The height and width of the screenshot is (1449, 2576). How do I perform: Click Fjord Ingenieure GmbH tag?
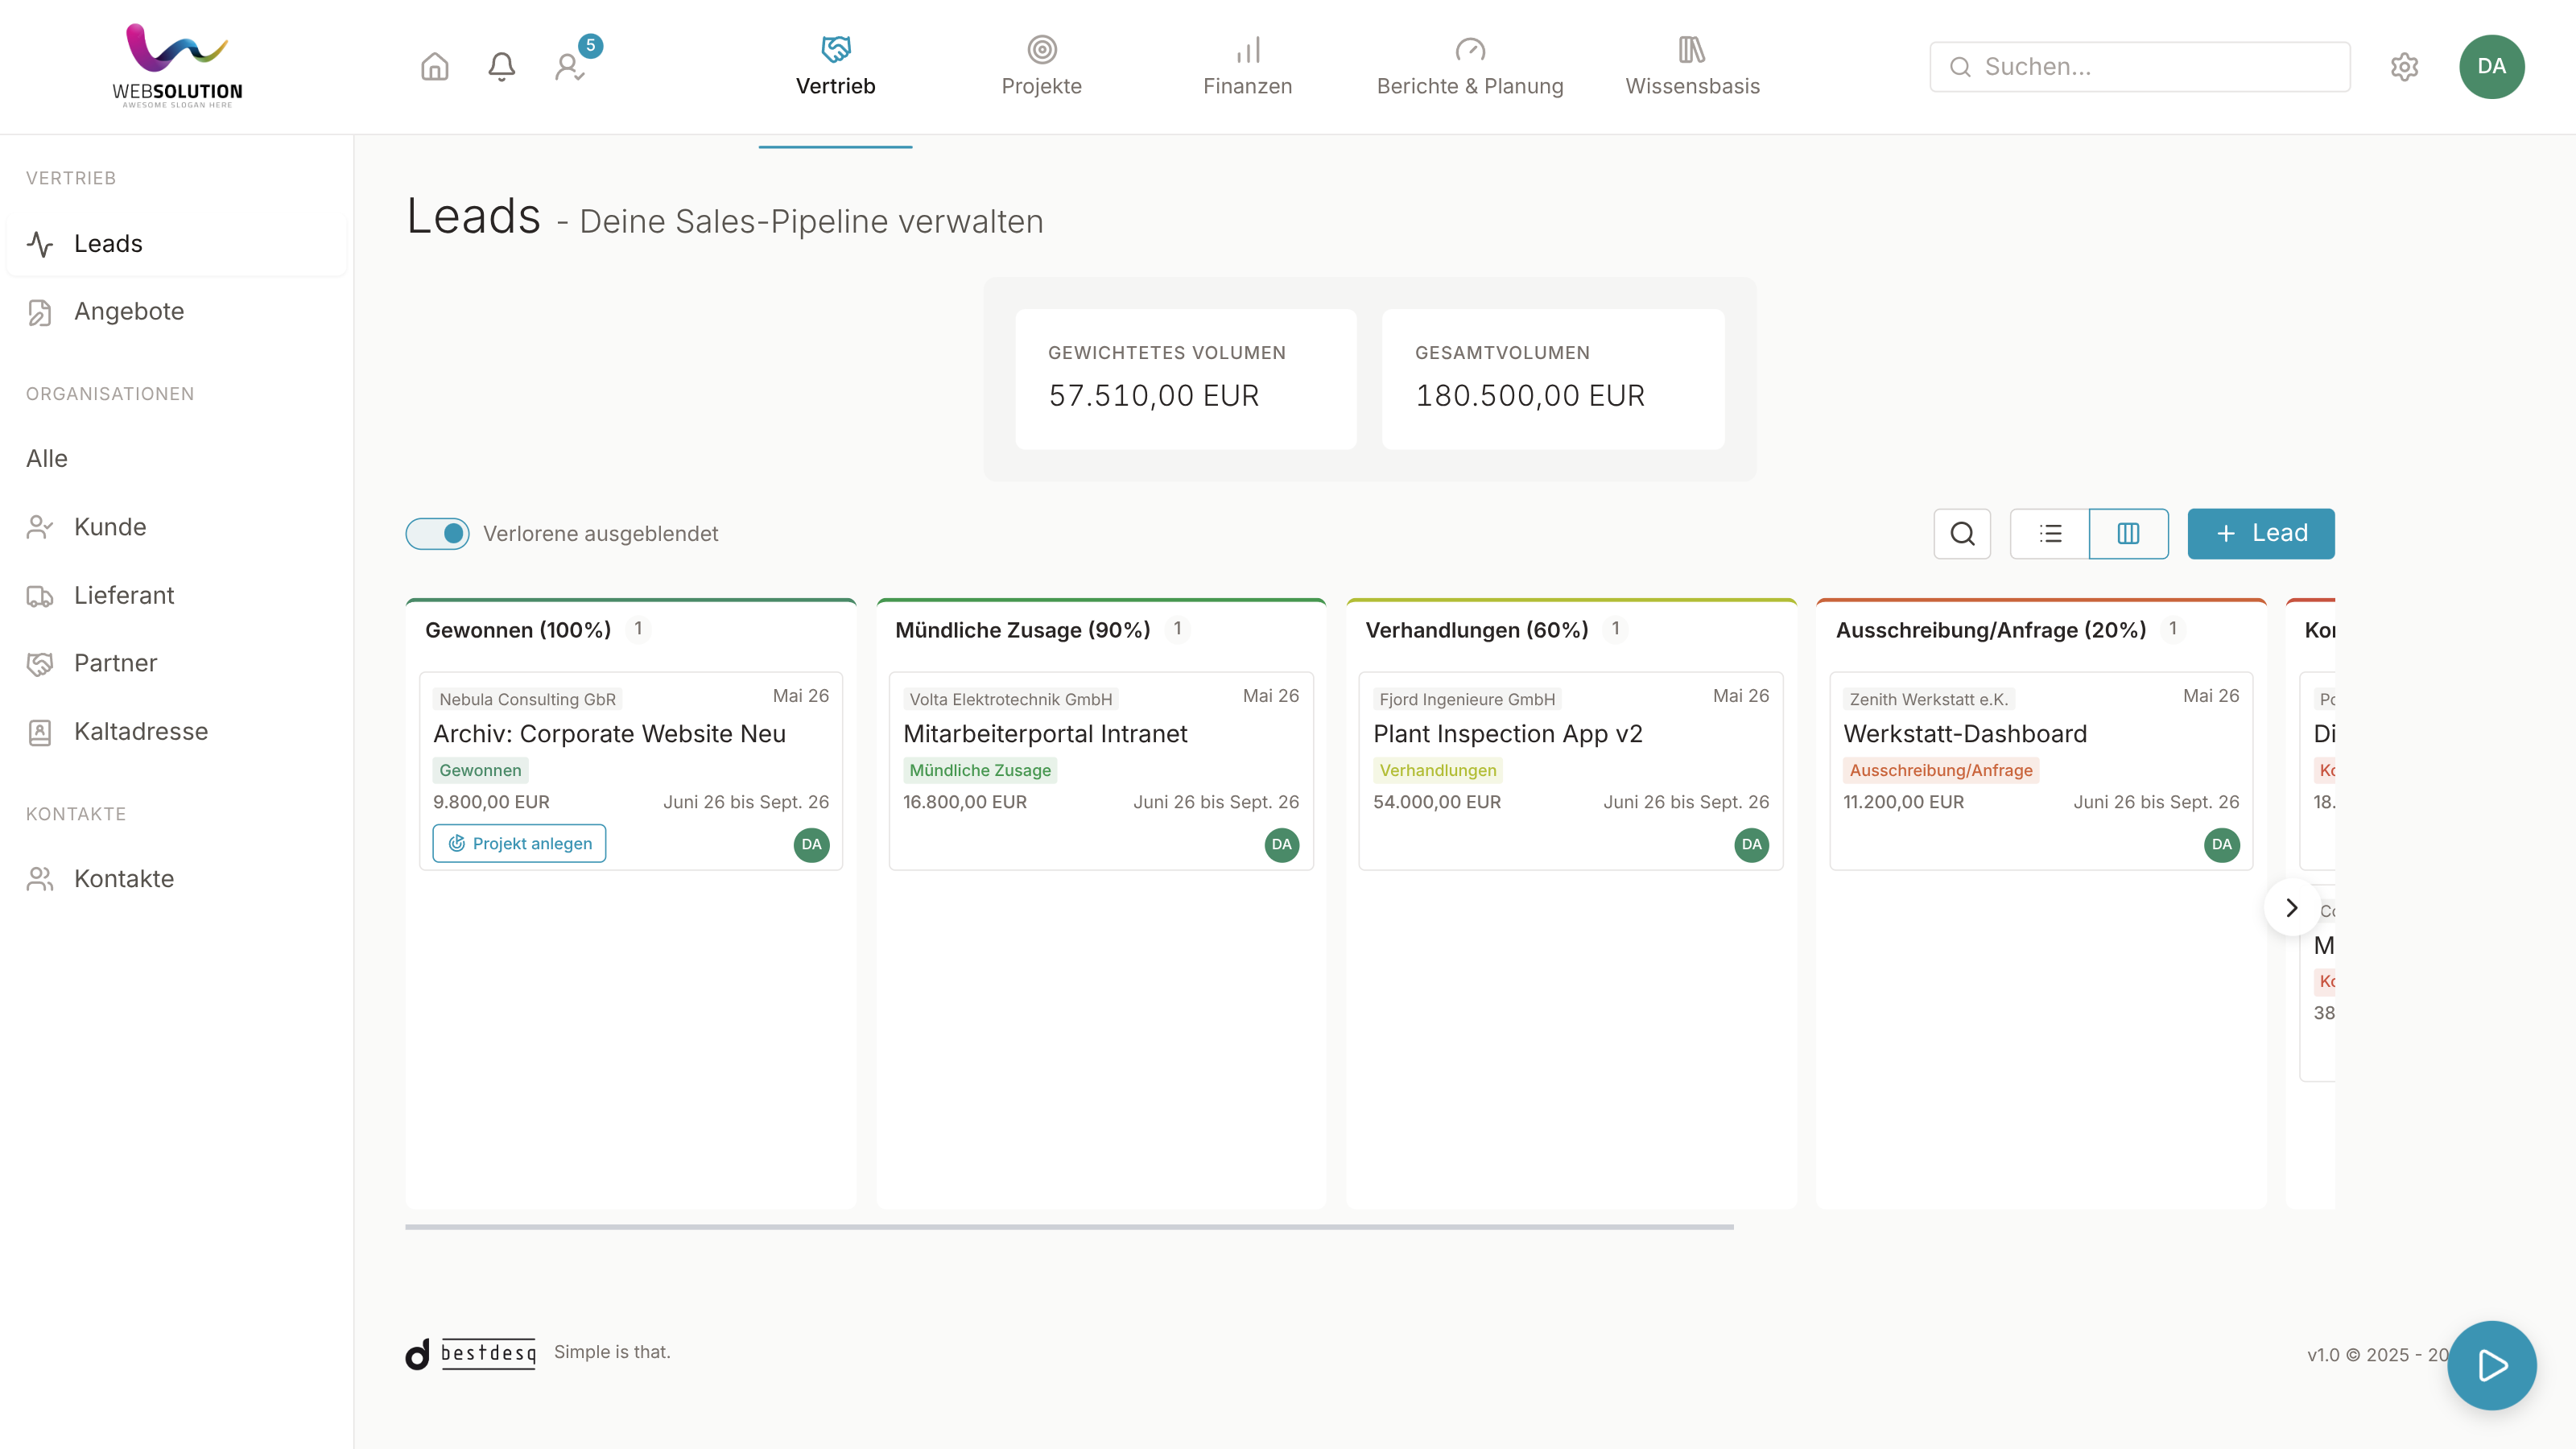coord(1467,700)
